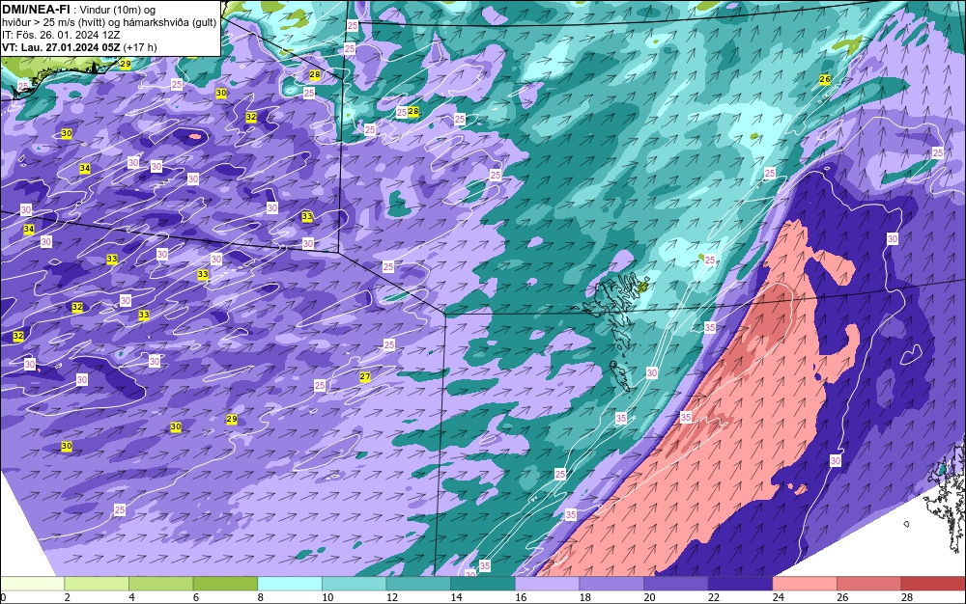966x604 pixels.
Task: Select the legend tick label "14"
Action: [x=457, y=597]
